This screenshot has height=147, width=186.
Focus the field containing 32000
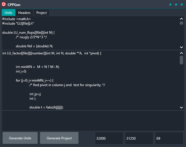pyautogui.click(x=109, y=138)
